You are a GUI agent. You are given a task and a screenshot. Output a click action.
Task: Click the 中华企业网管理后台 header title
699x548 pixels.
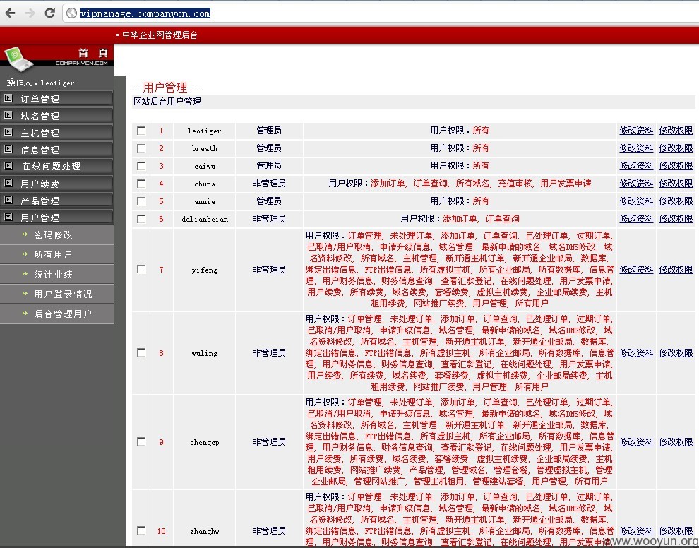[x=160, y=35]
